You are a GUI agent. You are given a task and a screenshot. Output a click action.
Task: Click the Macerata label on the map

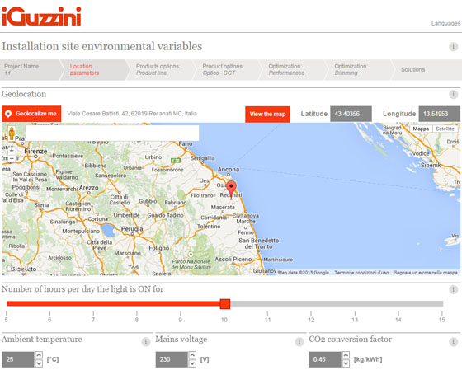click(x=223, y=207)
